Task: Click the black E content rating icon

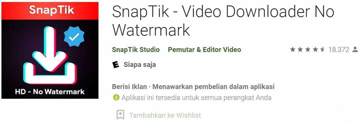Action: [116, 65]
